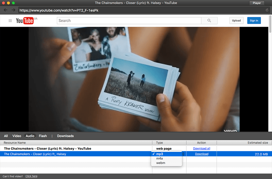Open the Downloads tab
Image resolution: width=272 pixels, height=179 pixels.
click(x=65, y=136)
